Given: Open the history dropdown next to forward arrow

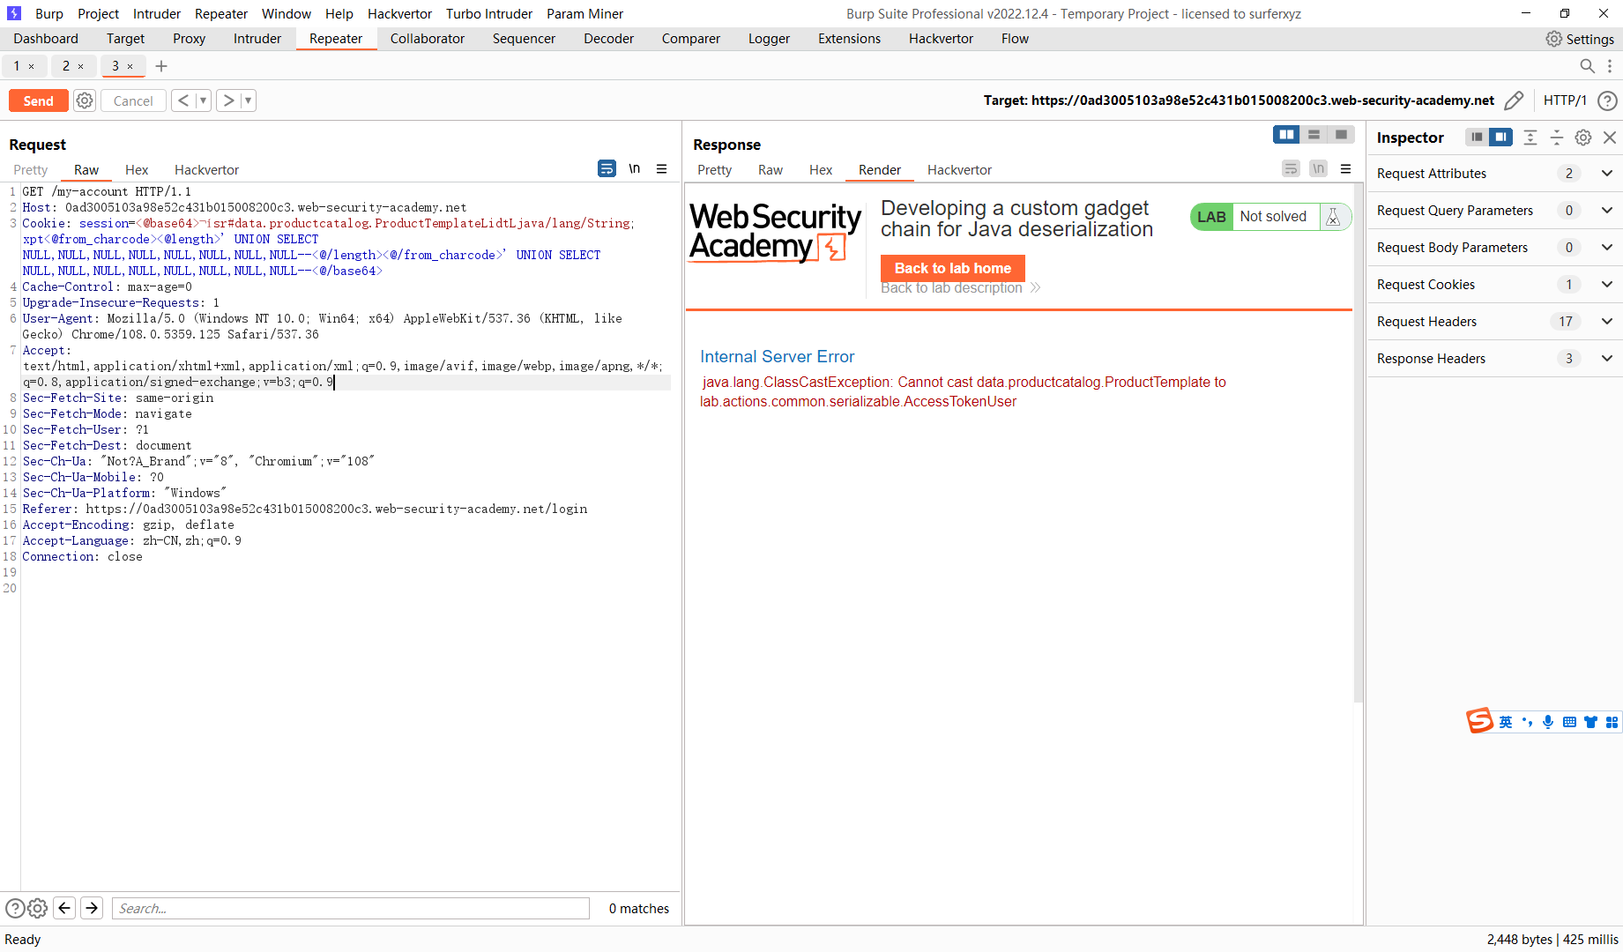Looking at the screenshot, I should pos(249,100).
